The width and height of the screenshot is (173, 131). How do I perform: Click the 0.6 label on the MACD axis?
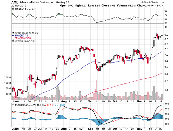tap(167, 104)
